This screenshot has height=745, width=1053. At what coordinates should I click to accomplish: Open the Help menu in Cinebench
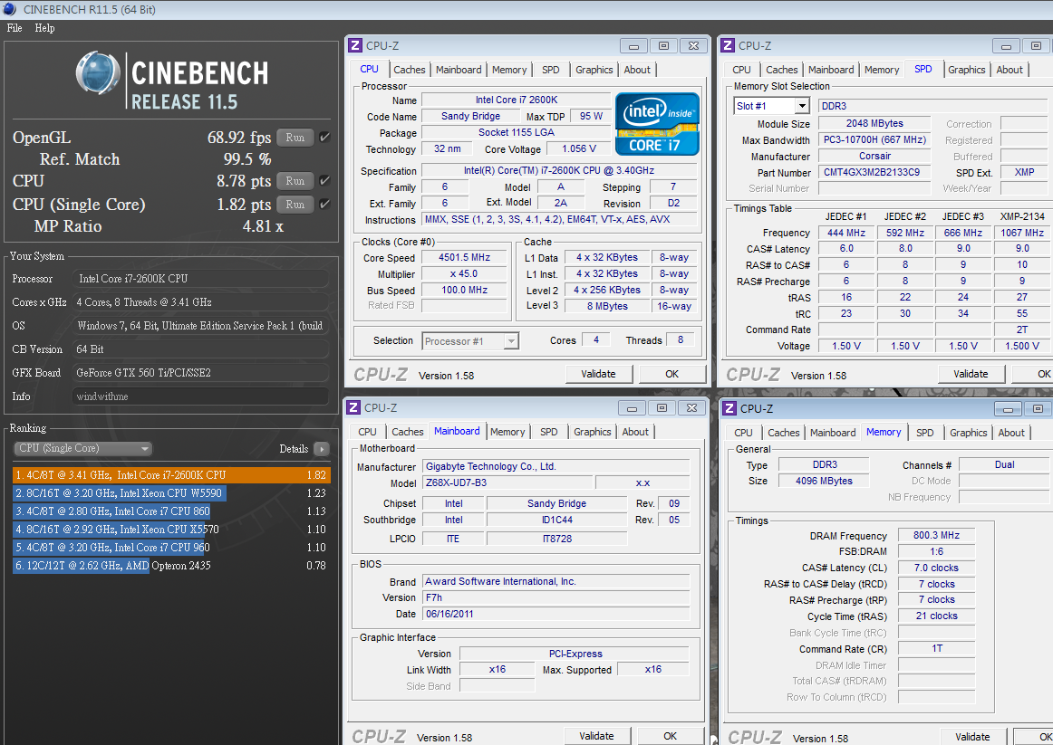tap(45, 28)
